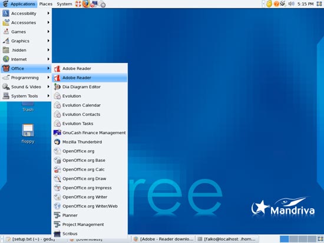Screen dimensions: 324x243
Task: Expand the System Tools submenu arrow
Action: point(48,96)
